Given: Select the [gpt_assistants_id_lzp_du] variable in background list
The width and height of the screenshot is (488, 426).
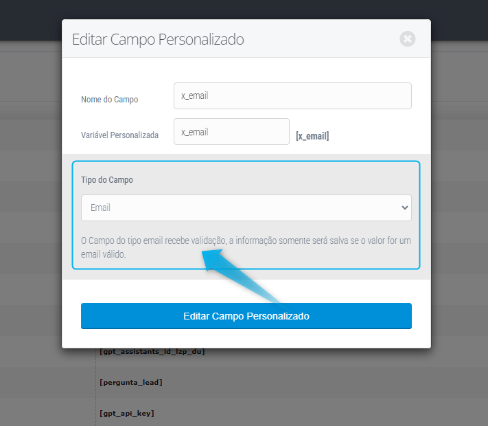Looking at the screenshot, I should [x=152, y=352].
